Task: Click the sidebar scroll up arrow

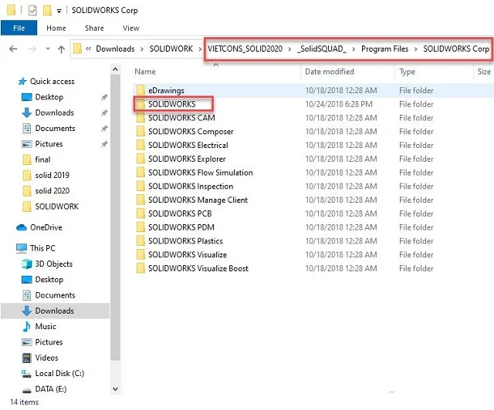Action: 115,69
